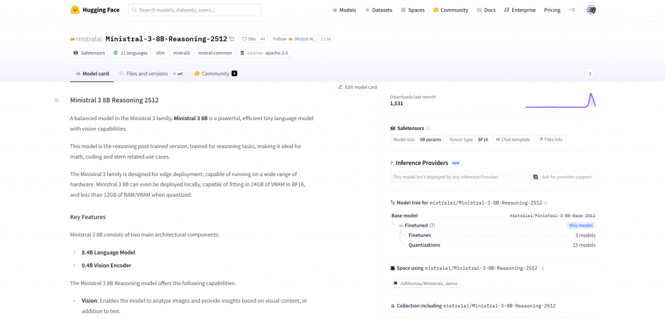Click the downloads last month graph
The image size is (665, 319).
click(x=560, y=100)
